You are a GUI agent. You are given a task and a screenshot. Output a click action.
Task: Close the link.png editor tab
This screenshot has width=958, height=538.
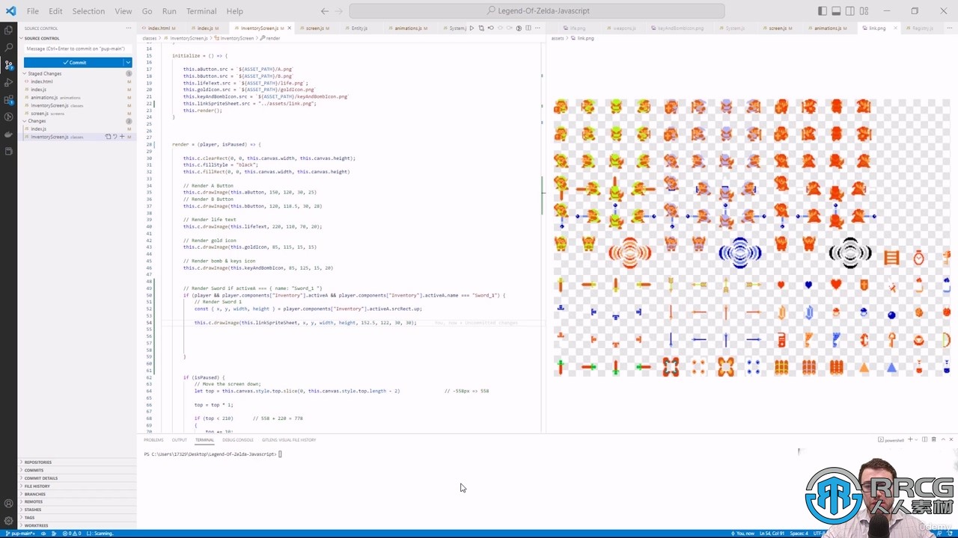895,28
